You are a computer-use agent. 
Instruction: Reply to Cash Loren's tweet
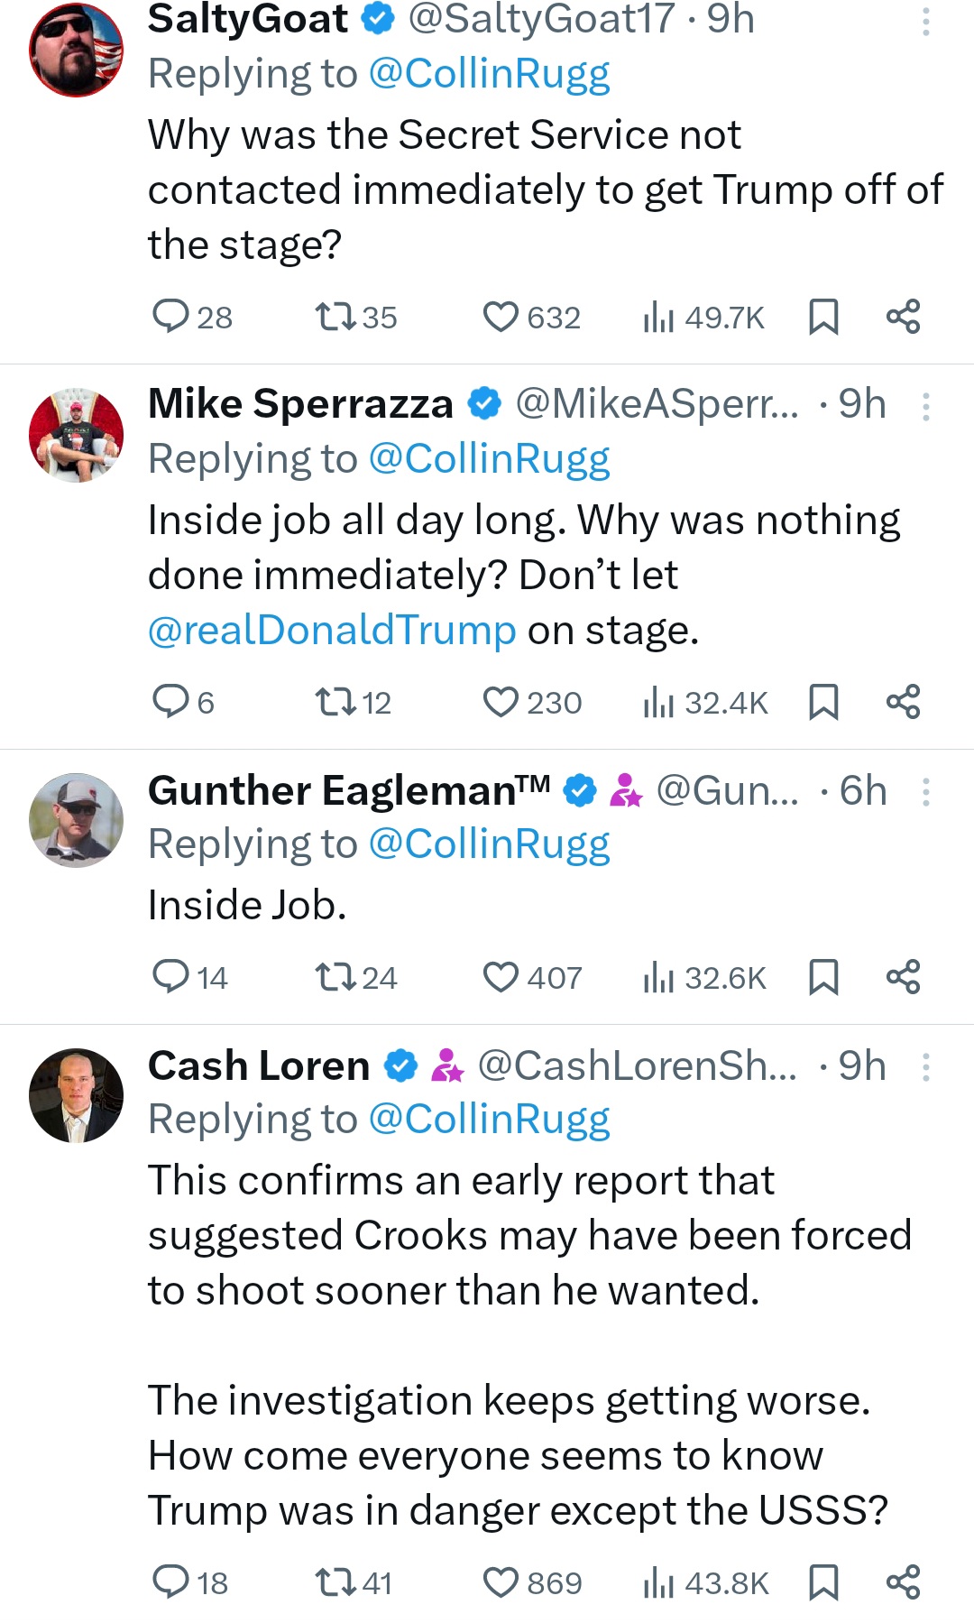coord(170,1582)
